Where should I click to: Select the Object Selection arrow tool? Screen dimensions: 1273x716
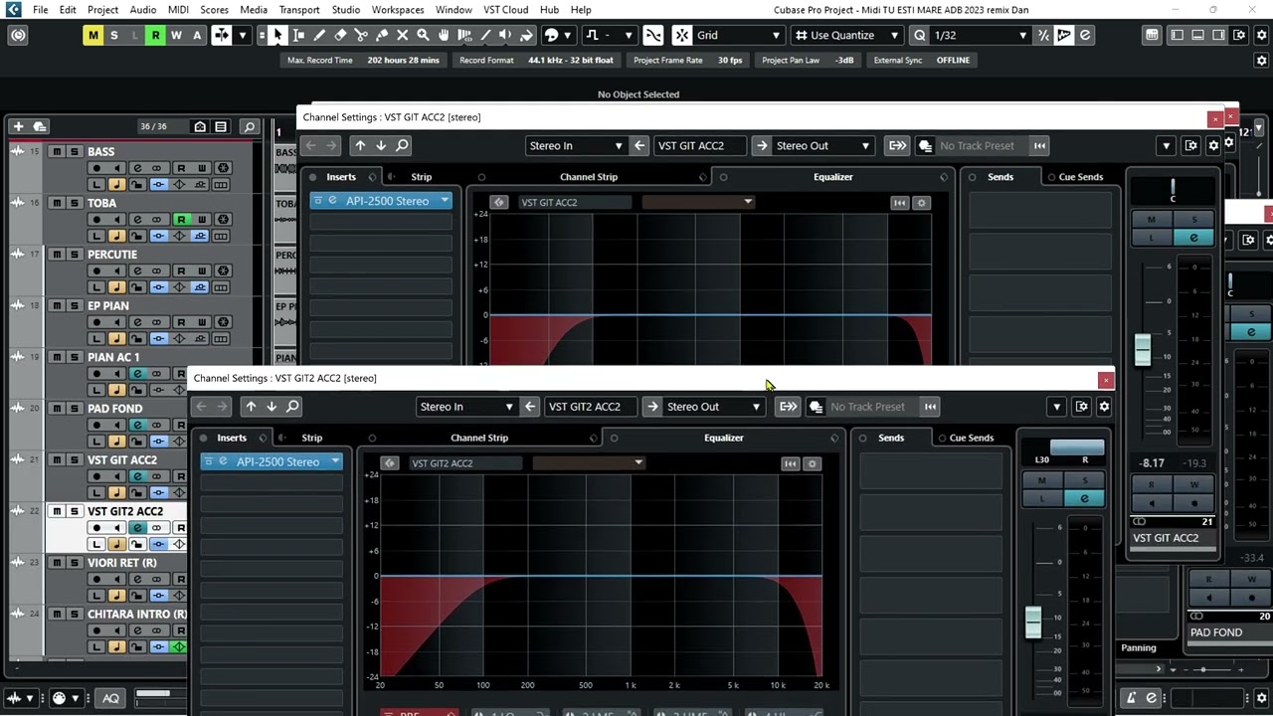277,35
